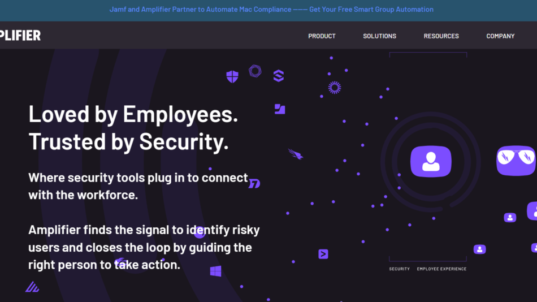Click the Windows logo icon

[x=215, y=271]
